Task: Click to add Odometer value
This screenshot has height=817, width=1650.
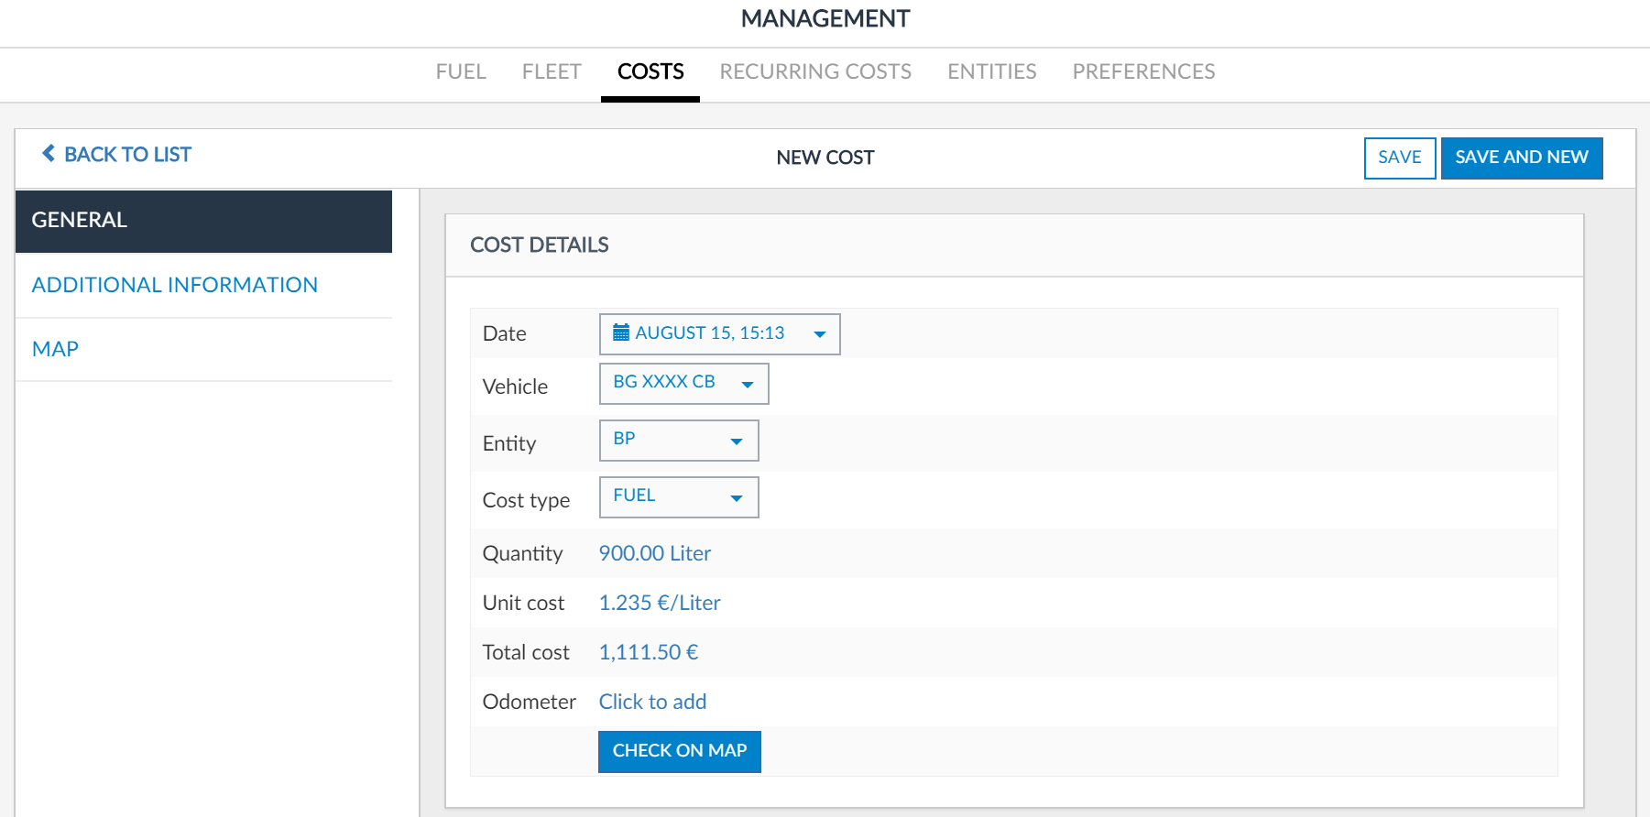Action: [x=652, y=702]
